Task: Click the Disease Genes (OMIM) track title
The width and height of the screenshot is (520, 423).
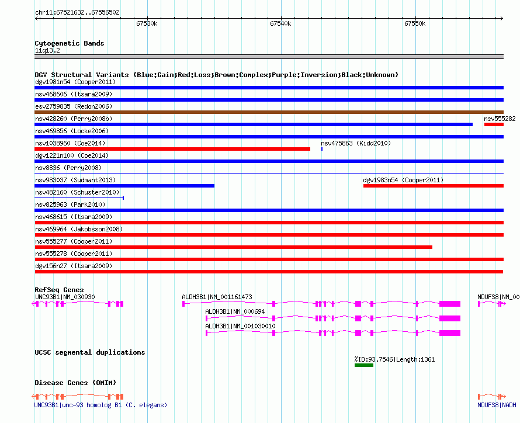Action: coord(75,383)
